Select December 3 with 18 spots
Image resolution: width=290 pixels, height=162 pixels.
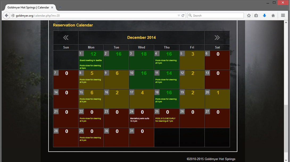[142, 60]
